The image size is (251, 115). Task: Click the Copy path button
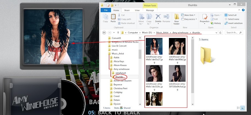(x=124, y=19)
